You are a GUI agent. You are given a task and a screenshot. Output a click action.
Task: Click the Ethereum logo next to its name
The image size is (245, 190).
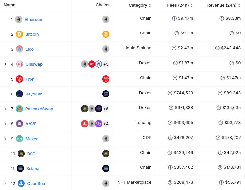pos(19,19)
